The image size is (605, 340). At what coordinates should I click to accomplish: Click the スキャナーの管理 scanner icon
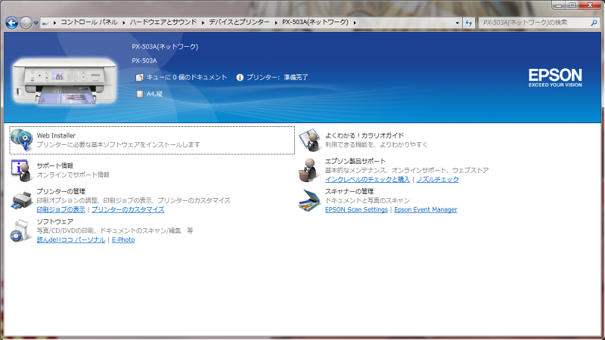310,200
